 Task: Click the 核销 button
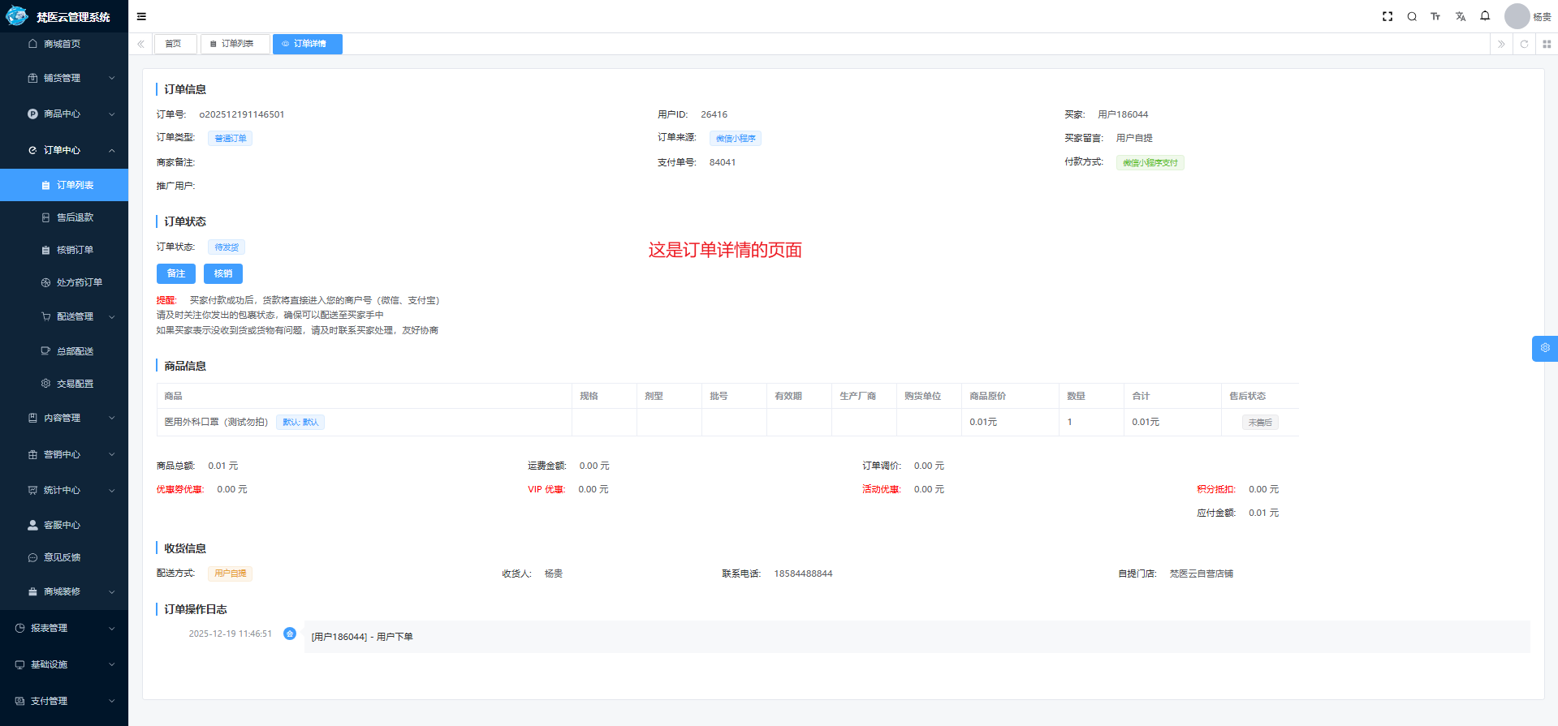(x=223, y=273)
